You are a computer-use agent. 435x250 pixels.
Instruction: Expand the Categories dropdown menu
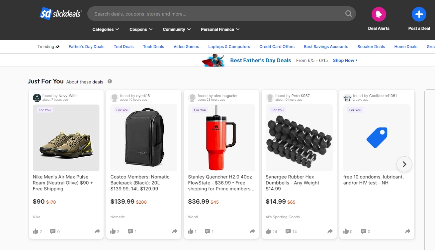click(106, 29)
